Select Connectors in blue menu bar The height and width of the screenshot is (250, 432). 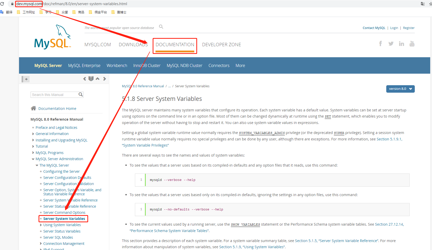(219, 65)
